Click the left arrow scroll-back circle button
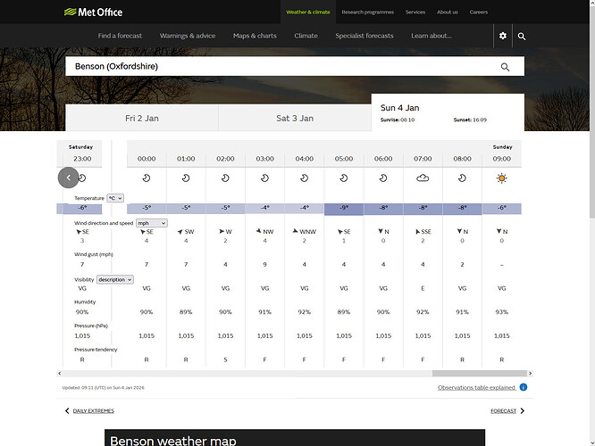Image resolution: width=595 pixels, height=446 pixels. pos(69,178)
